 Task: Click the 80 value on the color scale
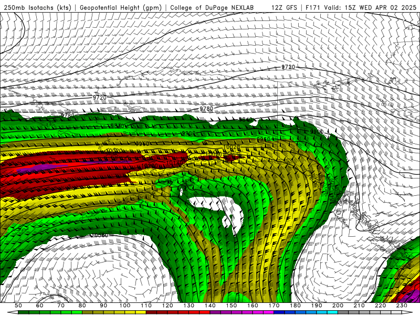pos(82,306)
